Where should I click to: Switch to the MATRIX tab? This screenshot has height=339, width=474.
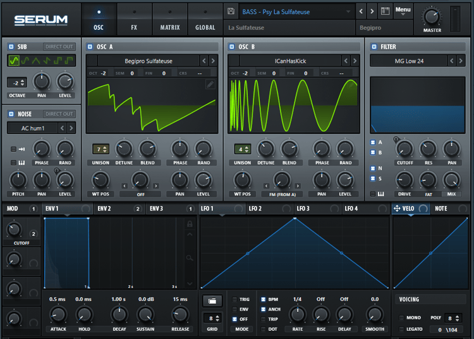point(170,20)
